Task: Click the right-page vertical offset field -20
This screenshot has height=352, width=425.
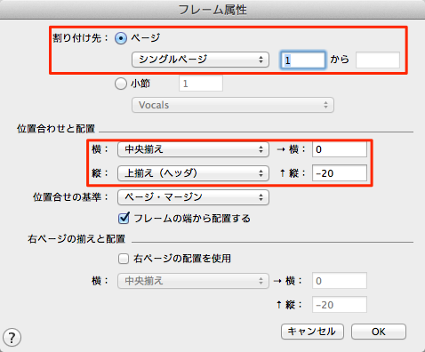Action: click(340, 305)
